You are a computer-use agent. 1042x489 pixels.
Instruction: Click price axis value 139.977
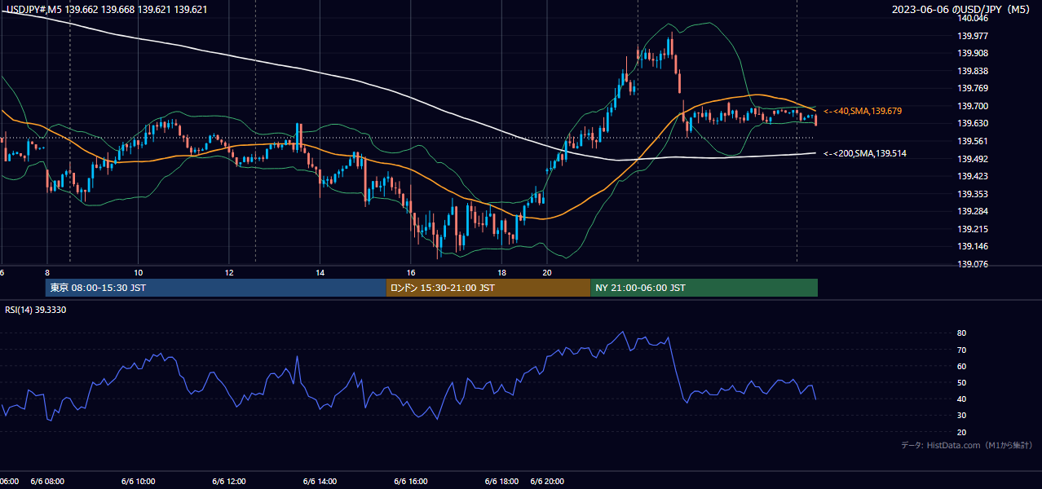point(972,36)
